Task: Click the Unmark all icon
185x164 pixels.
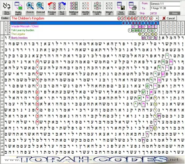Action: click(109, 6)
